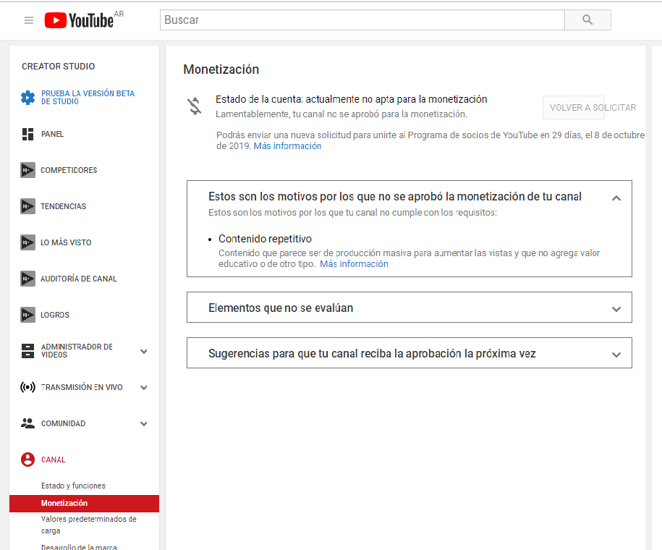Screen dimensions: 662x550
Task: Open Lo más visto menu item
Action: coord(66,242)
